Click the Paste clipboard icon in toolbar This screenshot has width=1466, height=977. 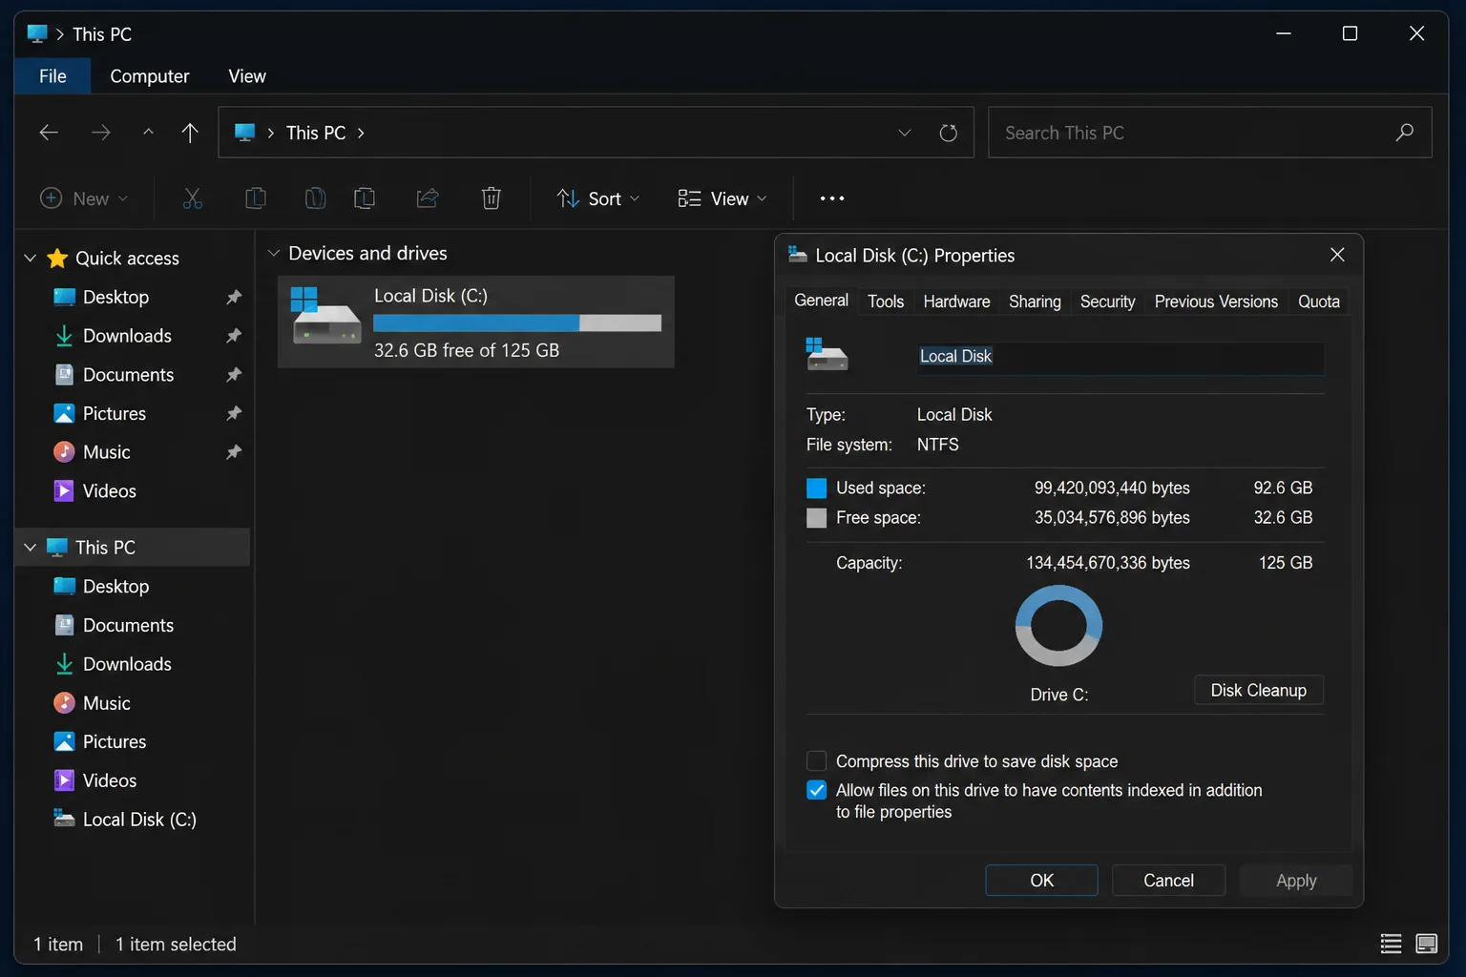tap(315, 198)
